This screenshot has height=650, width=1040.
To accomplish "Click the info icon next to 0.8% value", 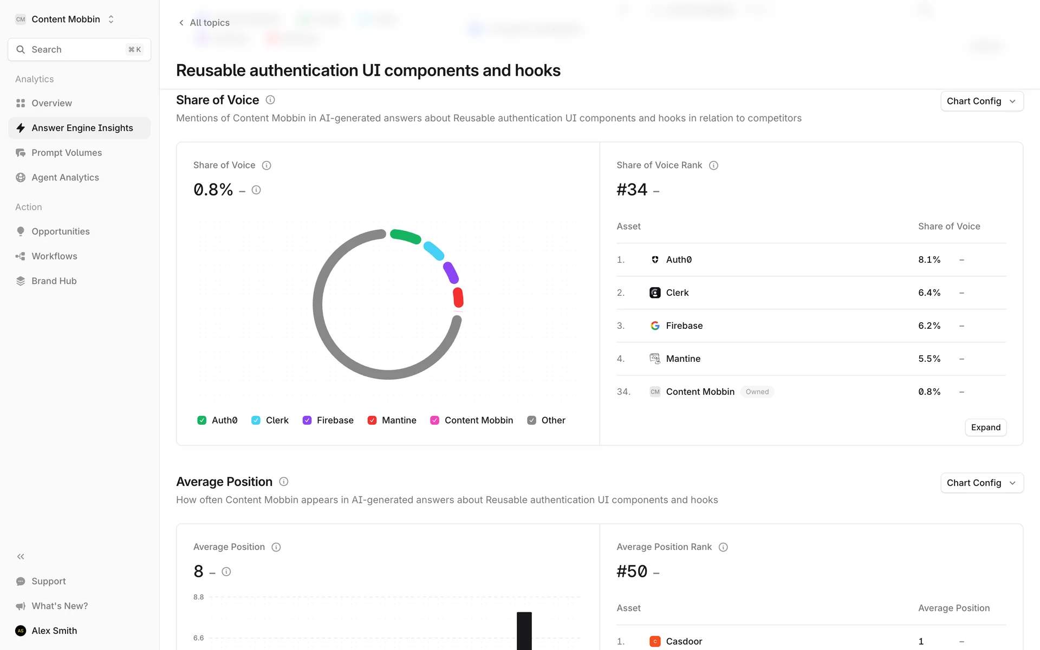I will pyautogui.click(x=256, y=190).
